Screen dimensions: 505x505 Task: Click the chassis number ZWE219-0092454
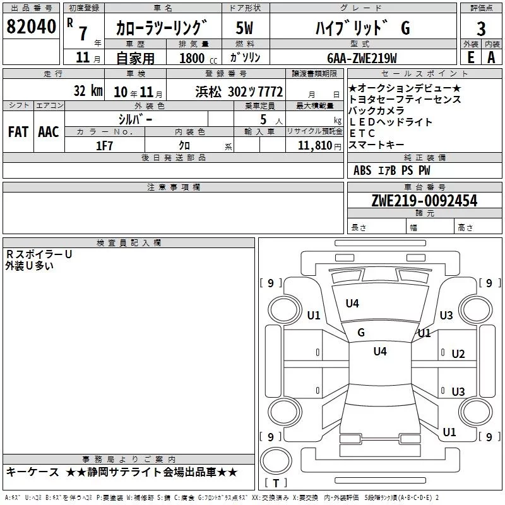(x=424, y=201)
